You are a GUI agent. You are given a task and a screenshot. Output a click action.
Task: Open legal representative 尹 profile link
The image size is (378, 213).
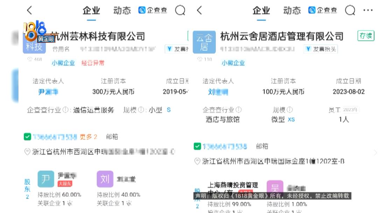click(x=48, y=92)
